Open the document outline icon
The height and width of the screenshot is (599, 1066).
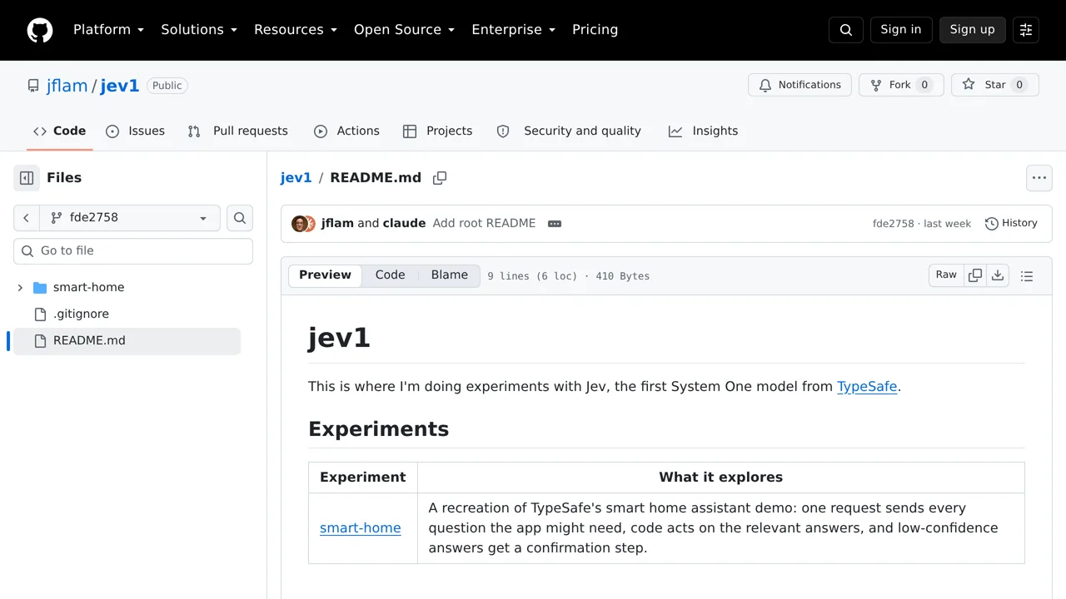(1027, 276)
